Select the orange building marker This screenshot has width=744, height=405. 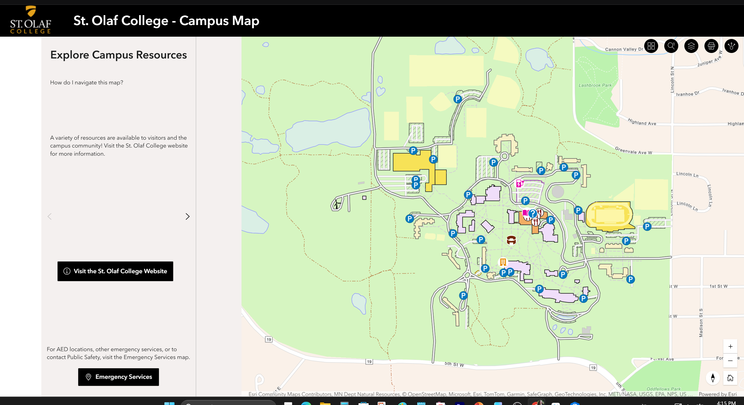click(503, 262)
